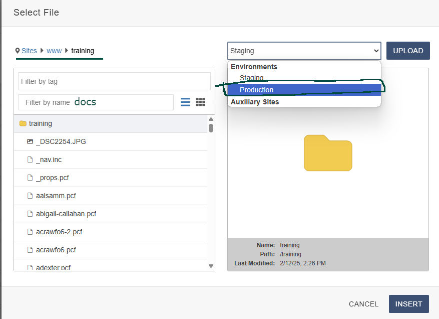Click the Path value /training
The width and height of the screenshot is (439, 319).
point(291,254)
